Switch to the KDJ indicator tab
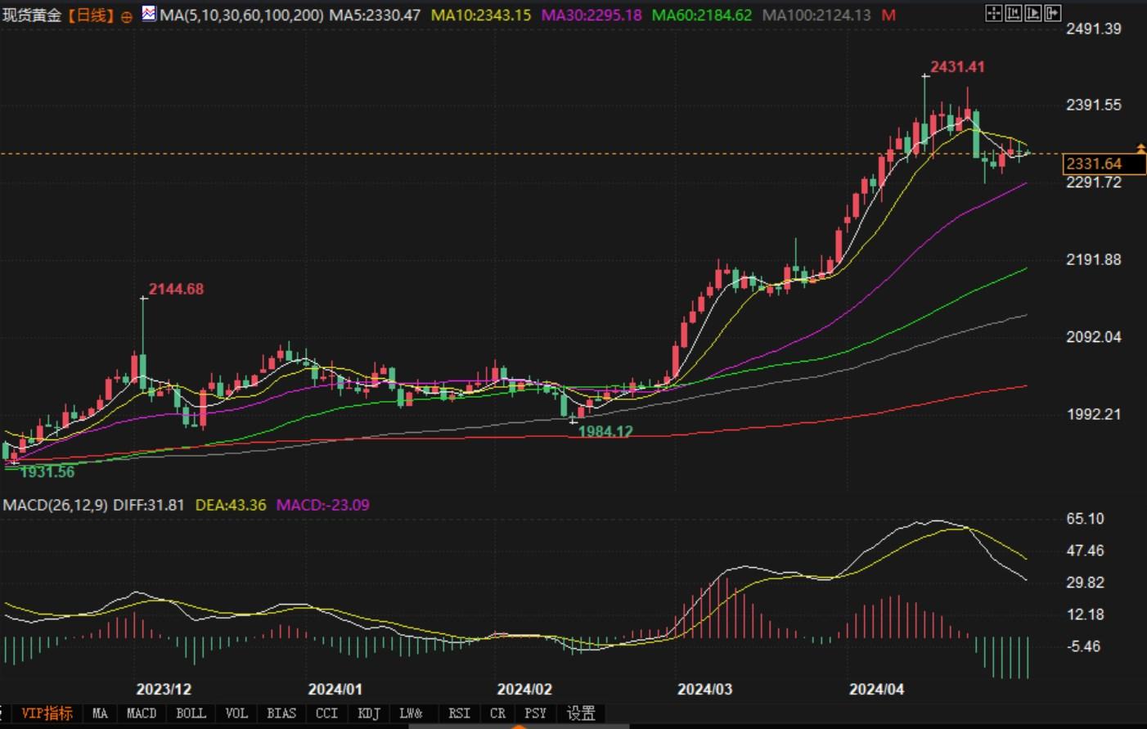This screenshot has height=729, width=1147. [x=369, y=713]
